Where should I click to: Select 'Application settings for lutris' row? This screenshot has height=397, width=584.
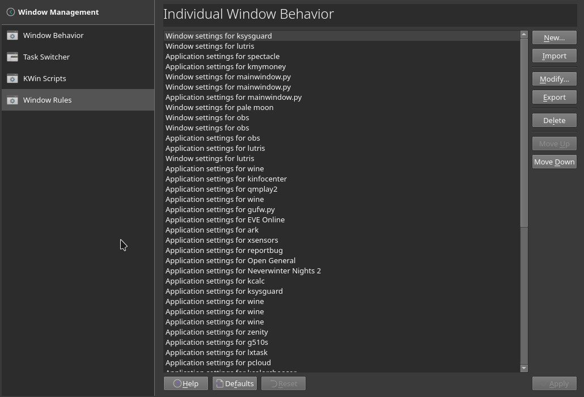(342, 148)
